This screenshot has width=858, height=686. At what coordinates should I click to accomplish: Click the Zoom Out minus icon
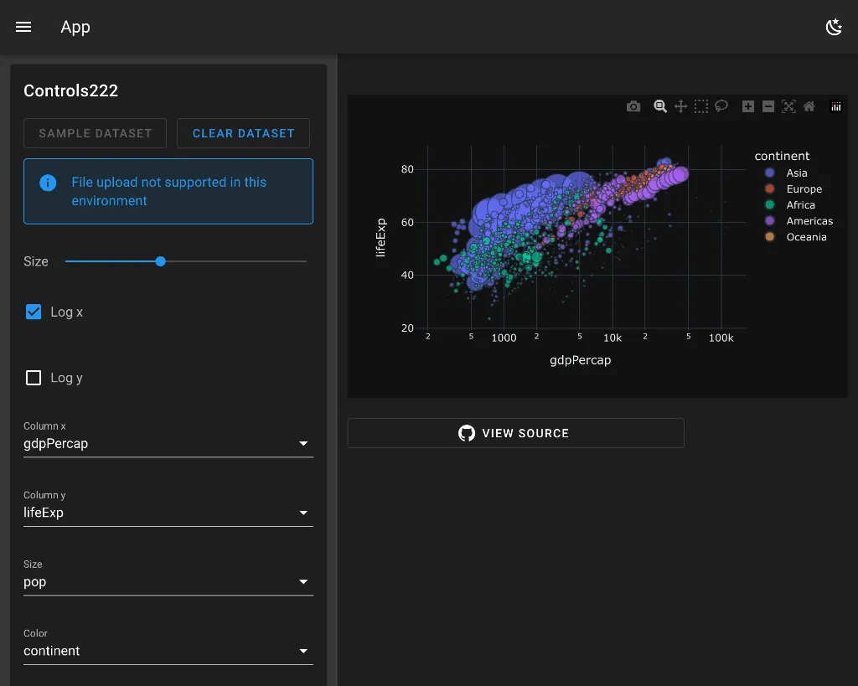[768, 106]
